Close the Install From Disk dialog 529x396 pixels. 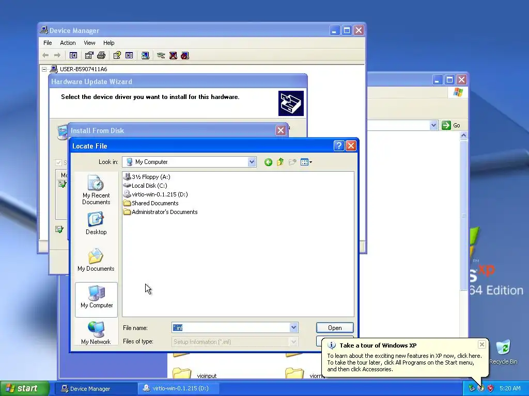tap(281, 130)
